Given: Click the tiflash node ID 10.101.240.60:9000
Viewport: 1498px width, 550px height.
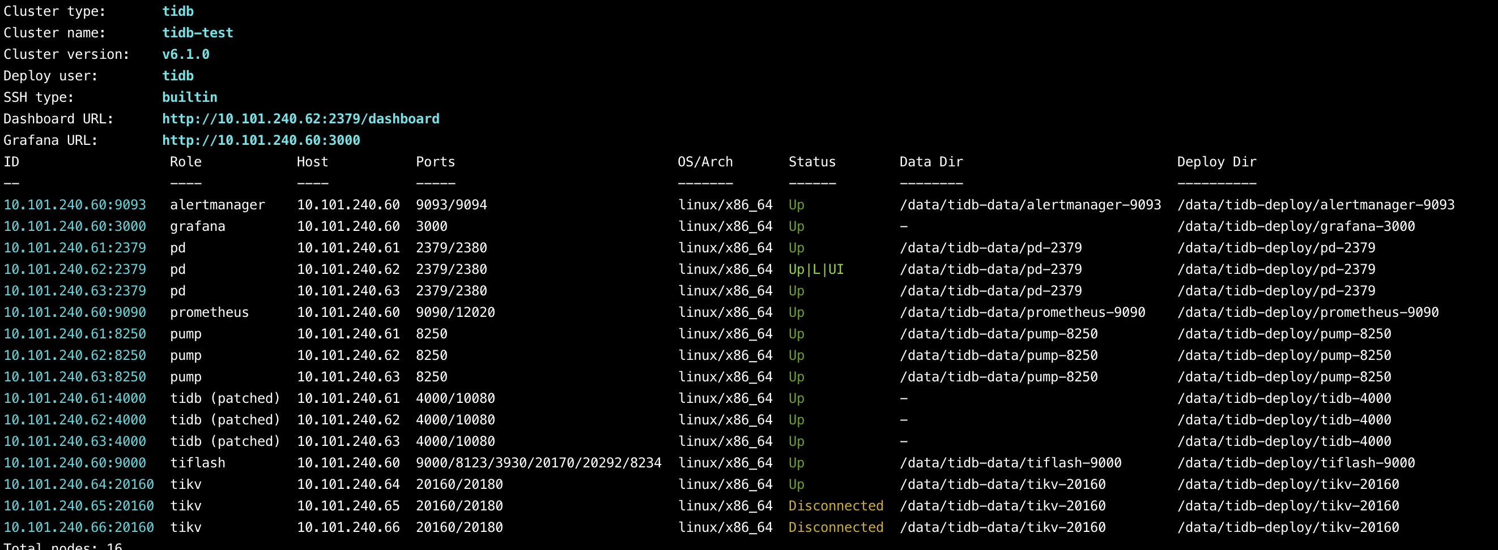Looking at the screenshot, I should (x=75, y=463).
